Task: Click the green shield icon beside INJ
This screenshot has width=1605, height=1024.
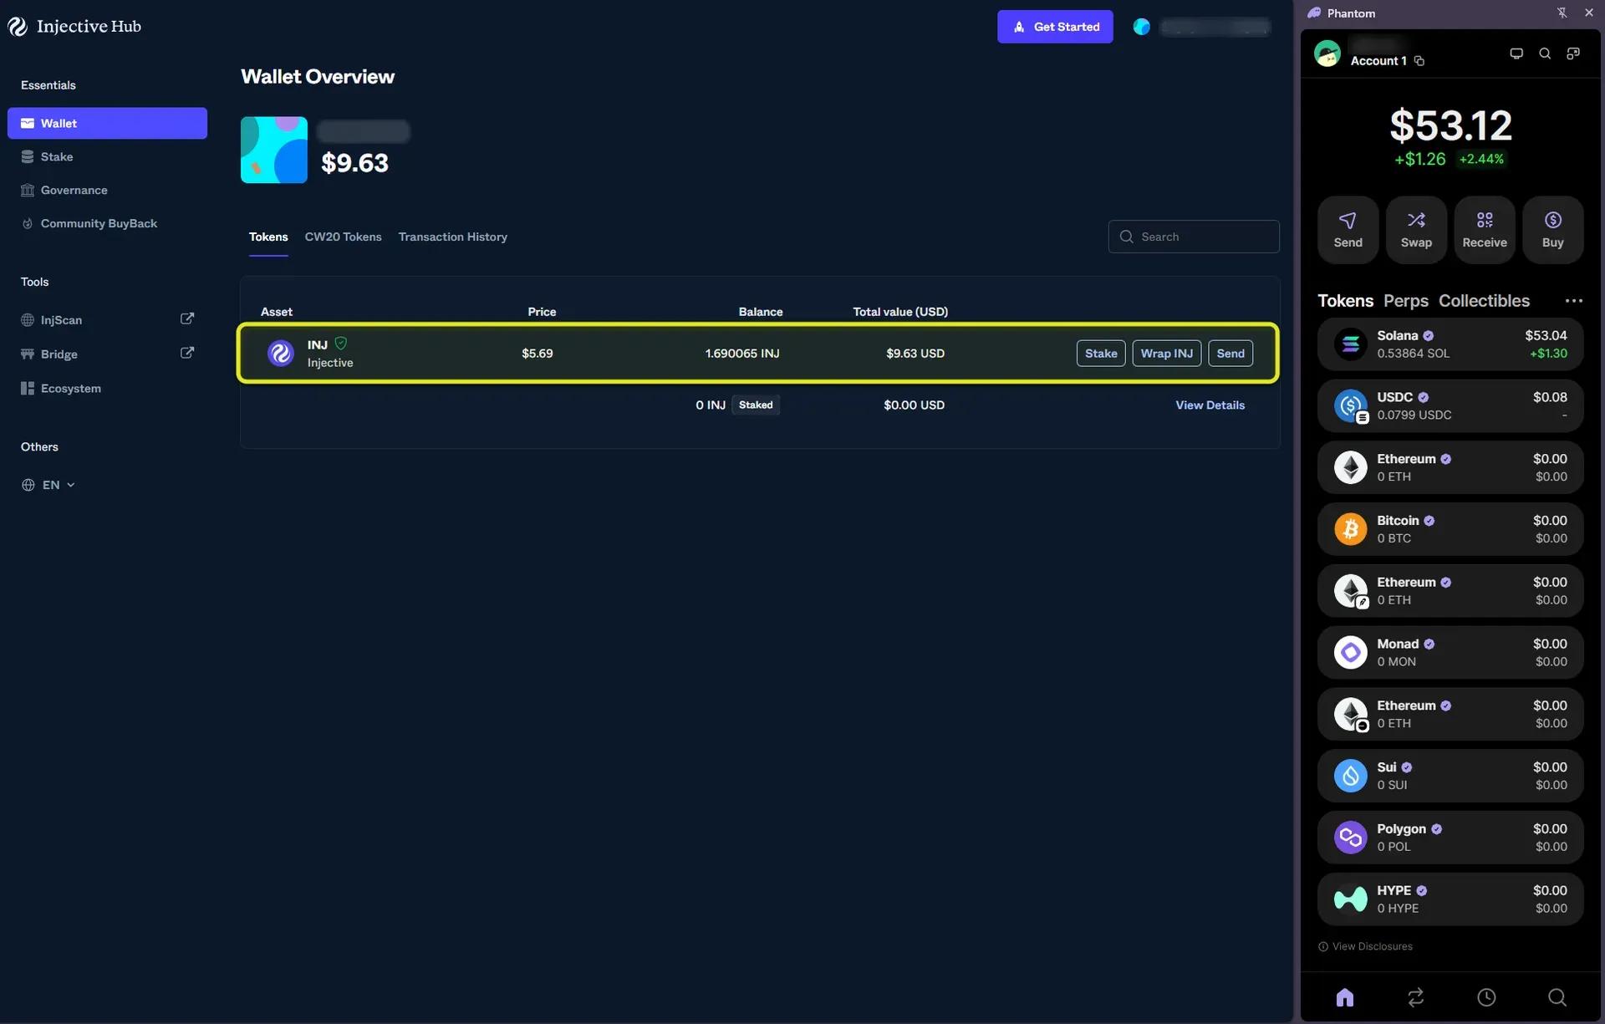Action: (x=341, y=344)
